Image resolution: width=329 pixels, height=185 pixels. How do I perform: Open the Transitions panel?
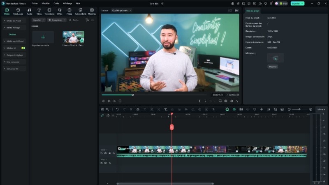(49, 12)
